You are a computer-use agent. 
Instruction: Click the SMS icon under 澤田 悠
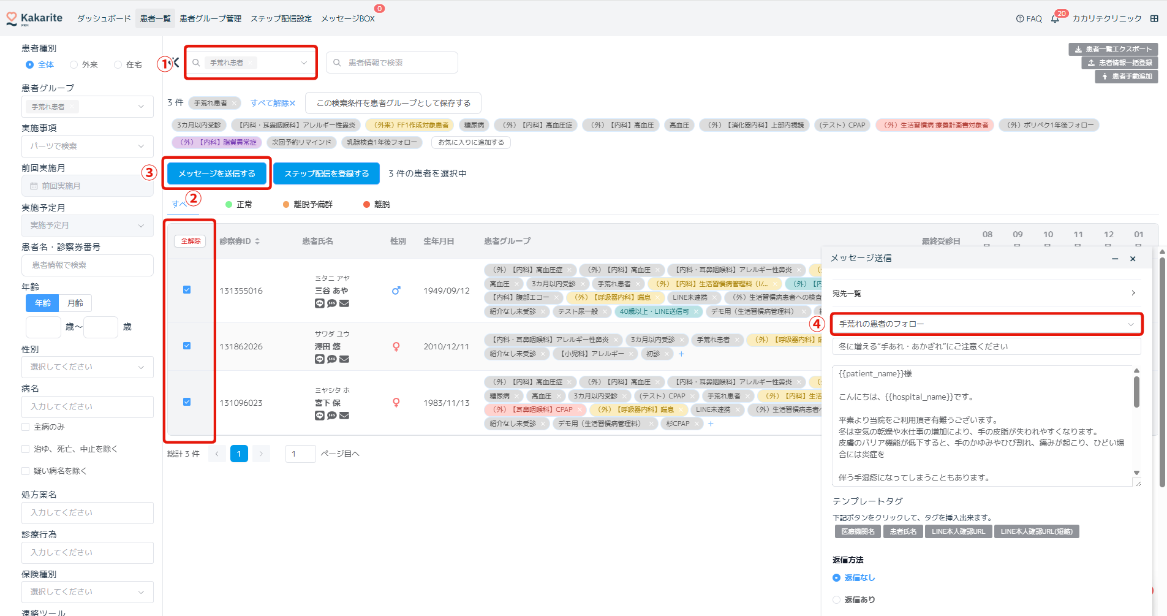click(331, 359)
